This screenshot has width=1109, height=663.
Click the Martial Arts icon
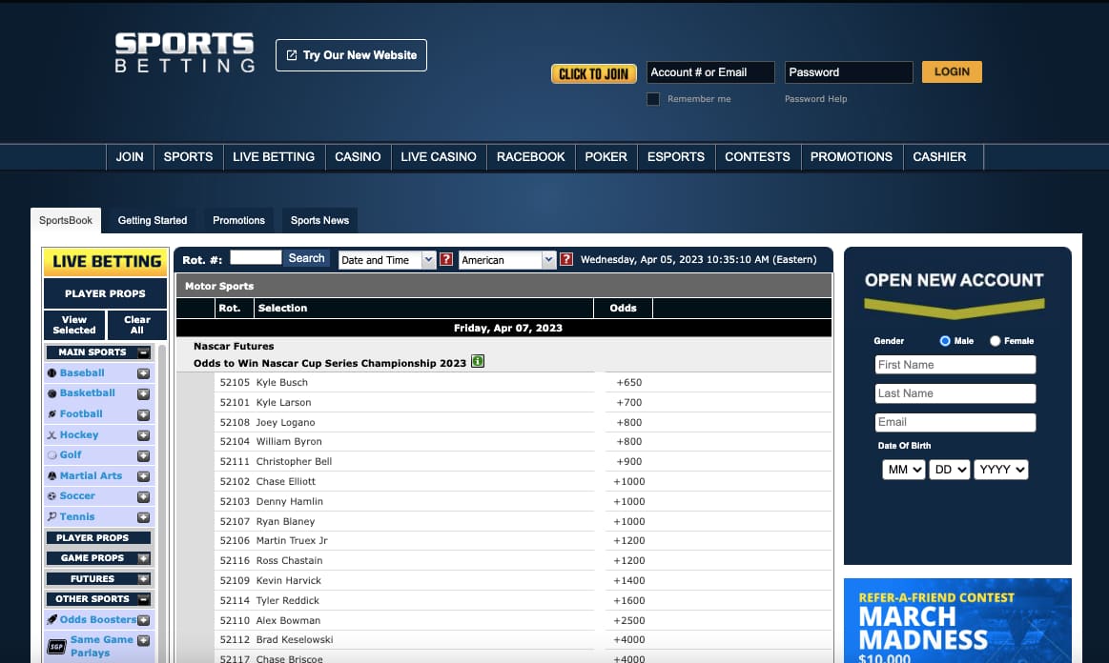[51, 476]
